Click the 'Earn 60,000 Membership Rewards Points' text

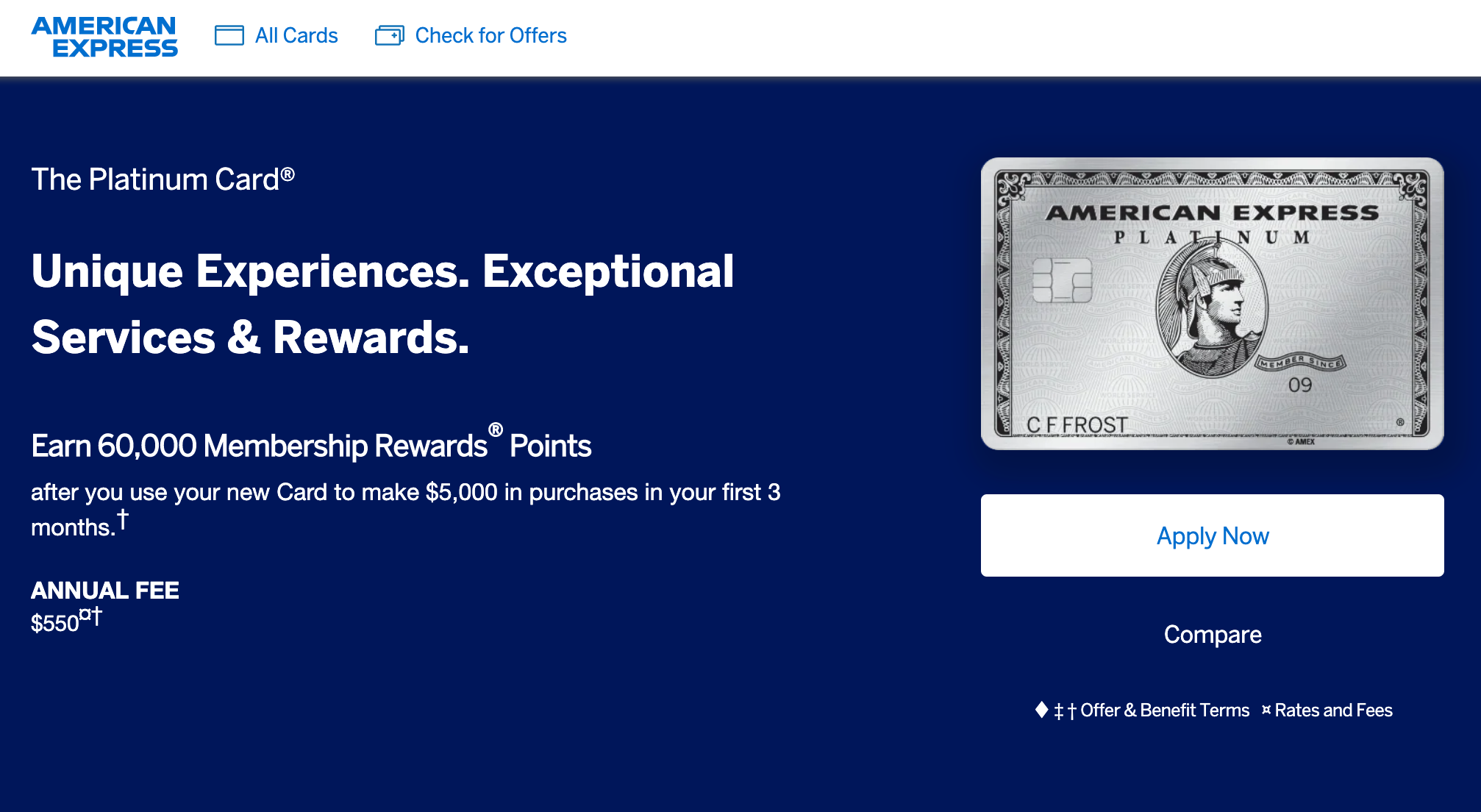(x=311, y=442)
